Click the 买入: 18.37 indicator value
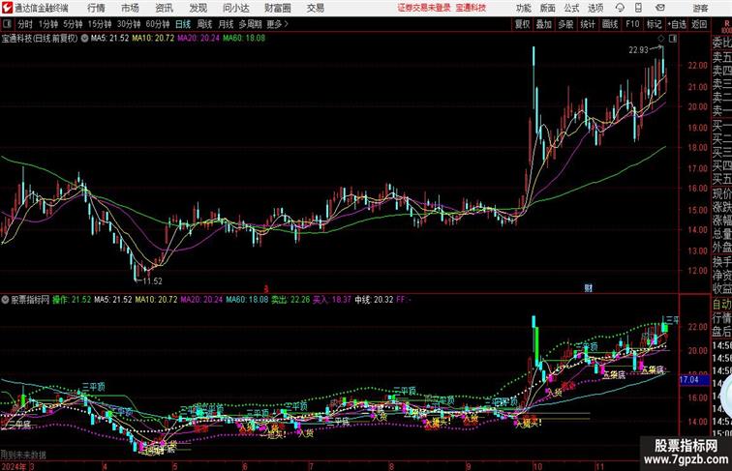The width and height of the screenshot is (732, 471). (331, 300)
